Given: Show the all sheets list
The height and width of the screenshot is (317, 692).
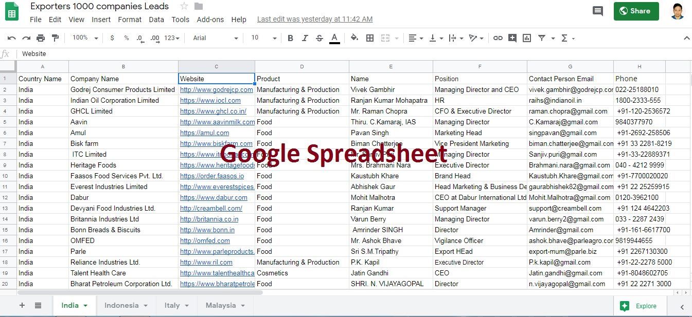Looking at the screenshot, I should [38, 305].
